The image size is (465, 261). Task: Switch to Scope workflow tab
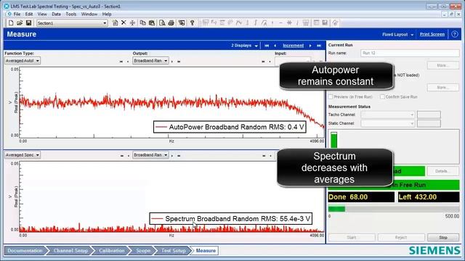(x=143, y=251)
